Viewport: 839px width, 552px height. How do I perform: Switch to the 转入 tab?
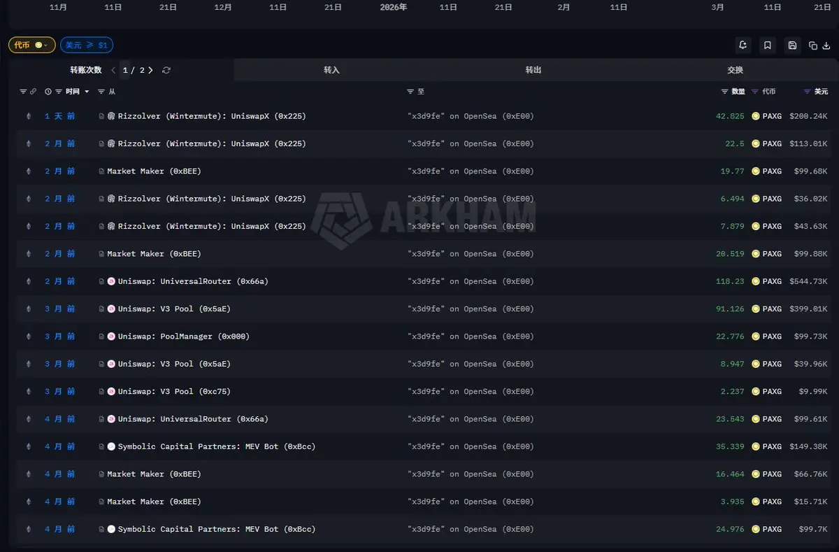pos(331,70)
